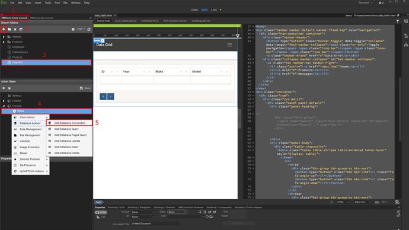Screen dimensions: 409x230
Task: Select the FilteredQuery server action
Action: 20,52
